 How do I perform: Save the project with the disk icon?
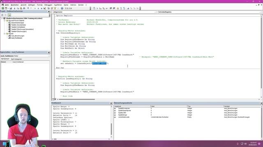click(x=11, y=8)
